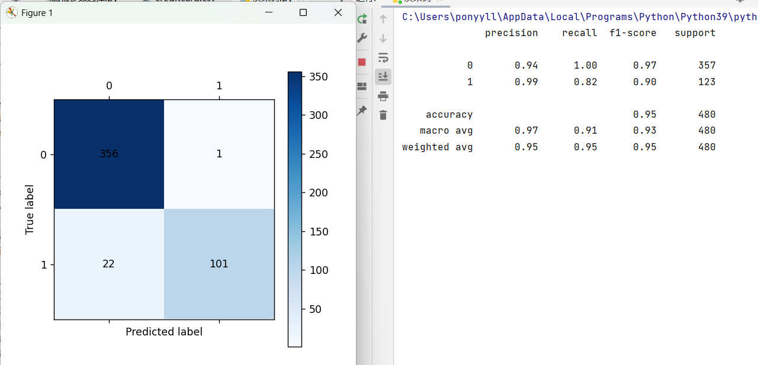The width and height of the screenshot is (758, 365).
Task: Maximize the Figure 1 window
Action: (x=303, y=12)
